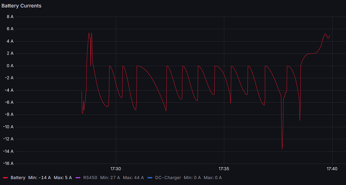Click the Battery Max: 5 A legend value
The image size is (346, 185).
click(x=63, y=177)
